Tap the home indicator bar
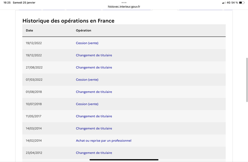Viewport: 248px width, 162px height. pyautogui.click(x=124, y=160)
